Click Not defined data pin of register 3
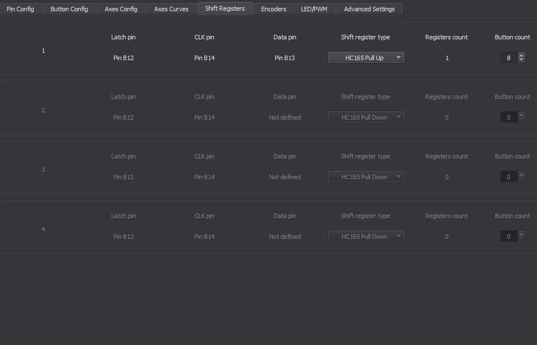 point(285,177)
